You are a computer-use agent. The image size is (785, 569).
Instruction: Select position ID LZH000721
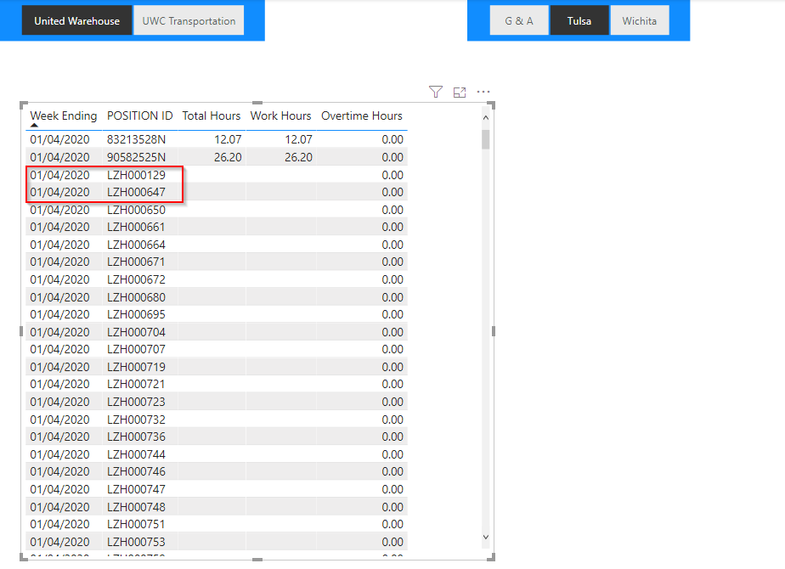(136, 385)
